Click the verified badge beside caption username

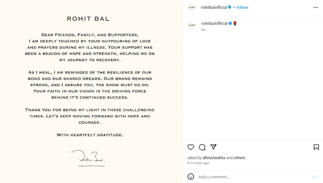pyautogui.click(x=230, y=23)
